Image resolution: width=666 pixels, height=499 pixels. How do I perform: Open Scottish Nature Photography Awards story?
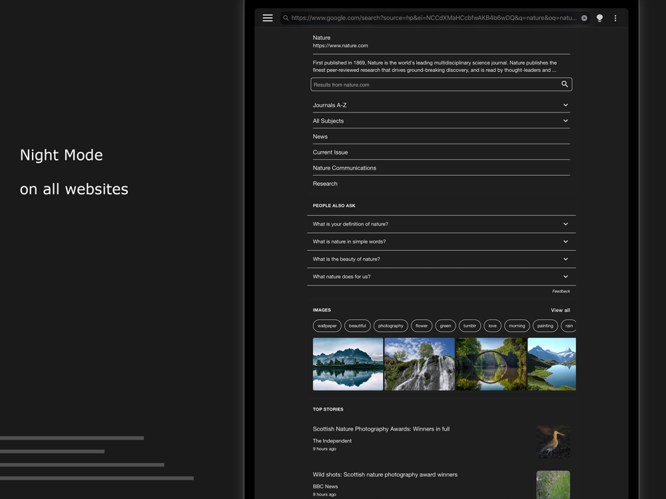point(381,429)
